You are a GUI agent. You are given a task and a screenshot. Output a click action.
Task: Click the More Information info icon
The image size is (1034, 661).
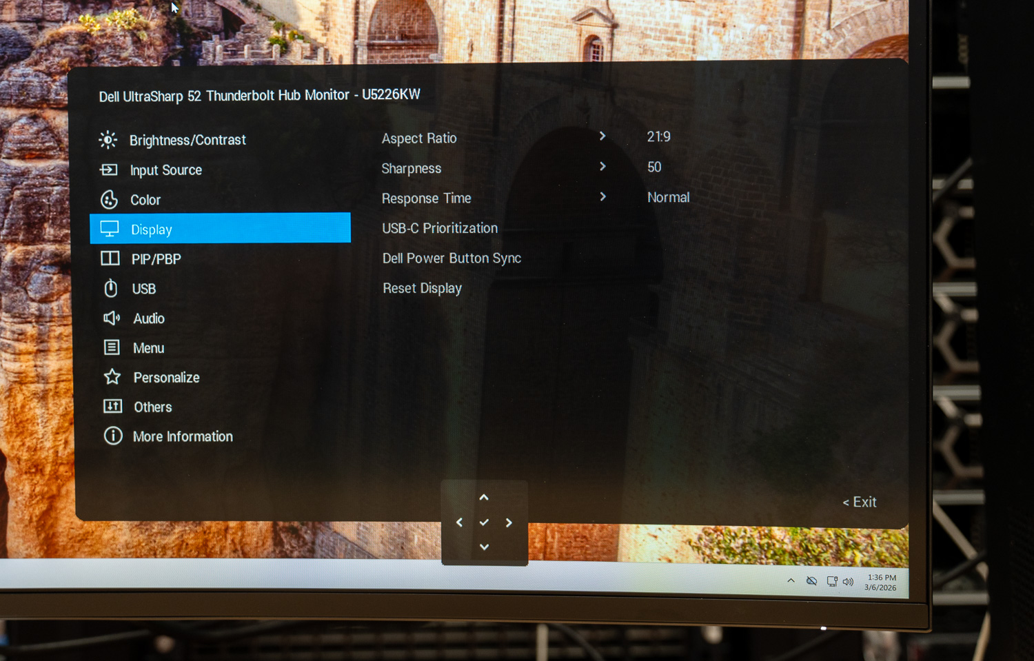pos(113,436)
